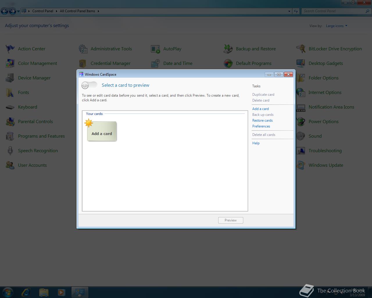This screenshot has width=372, height=298.
Task: Click the Preview button
Action: click(230, 220)
